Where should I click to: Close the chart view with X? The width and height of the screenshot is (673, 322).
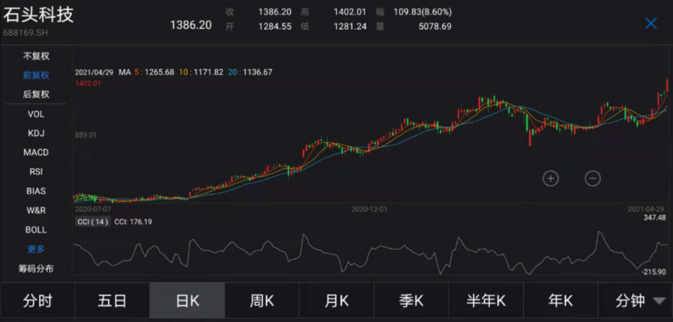(x=651, y=23)
